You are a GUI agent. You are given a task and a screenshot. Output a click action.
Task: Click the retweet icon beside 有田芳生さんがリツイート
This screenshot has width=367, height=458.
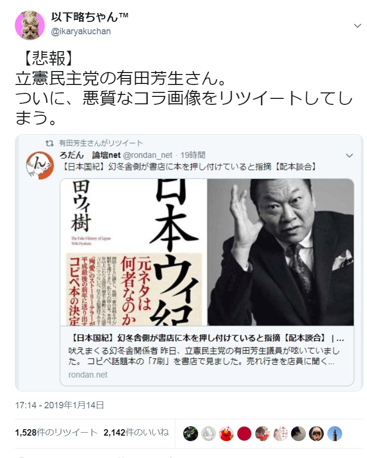tap(49, 143)
